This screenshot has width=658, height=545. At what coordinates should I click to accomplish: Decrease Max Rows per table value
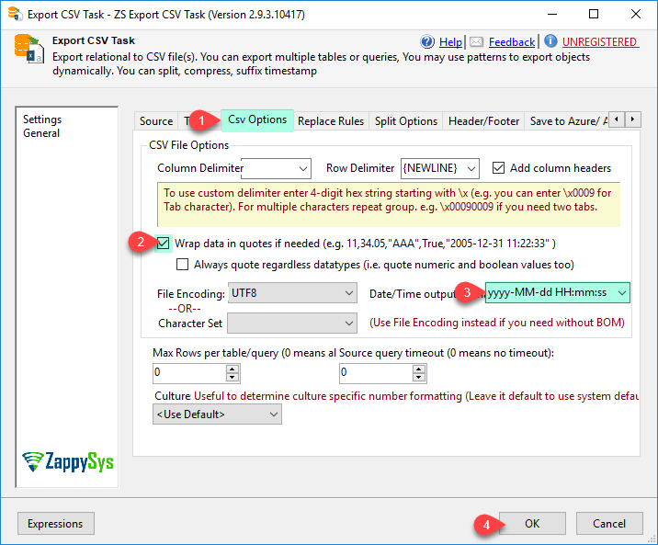[233, 377]
